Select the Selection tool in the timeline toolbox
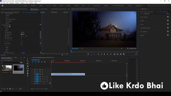The width and height of the screenshot is (171, 96). pos(28,59)
